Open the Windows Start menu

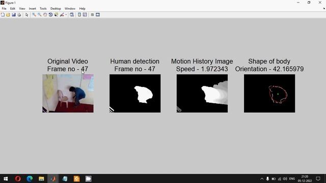point(6,178)
